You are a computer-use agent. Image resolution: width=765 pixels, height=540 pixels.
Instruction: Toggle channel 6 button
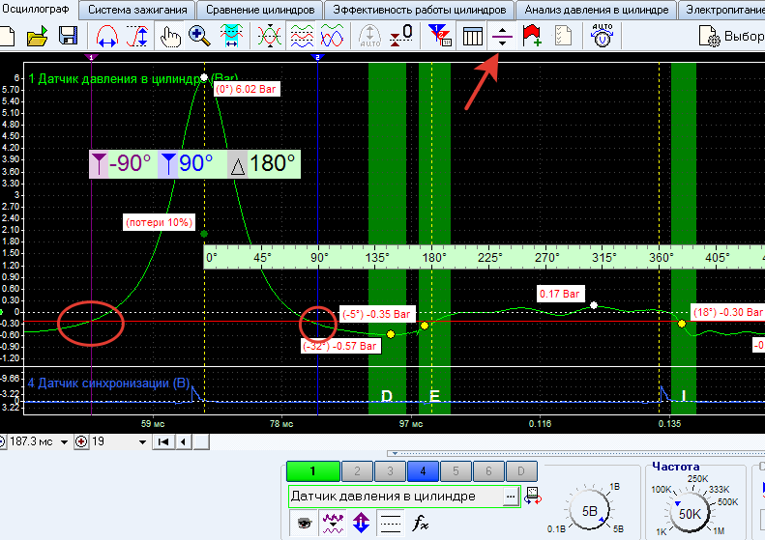487,471
